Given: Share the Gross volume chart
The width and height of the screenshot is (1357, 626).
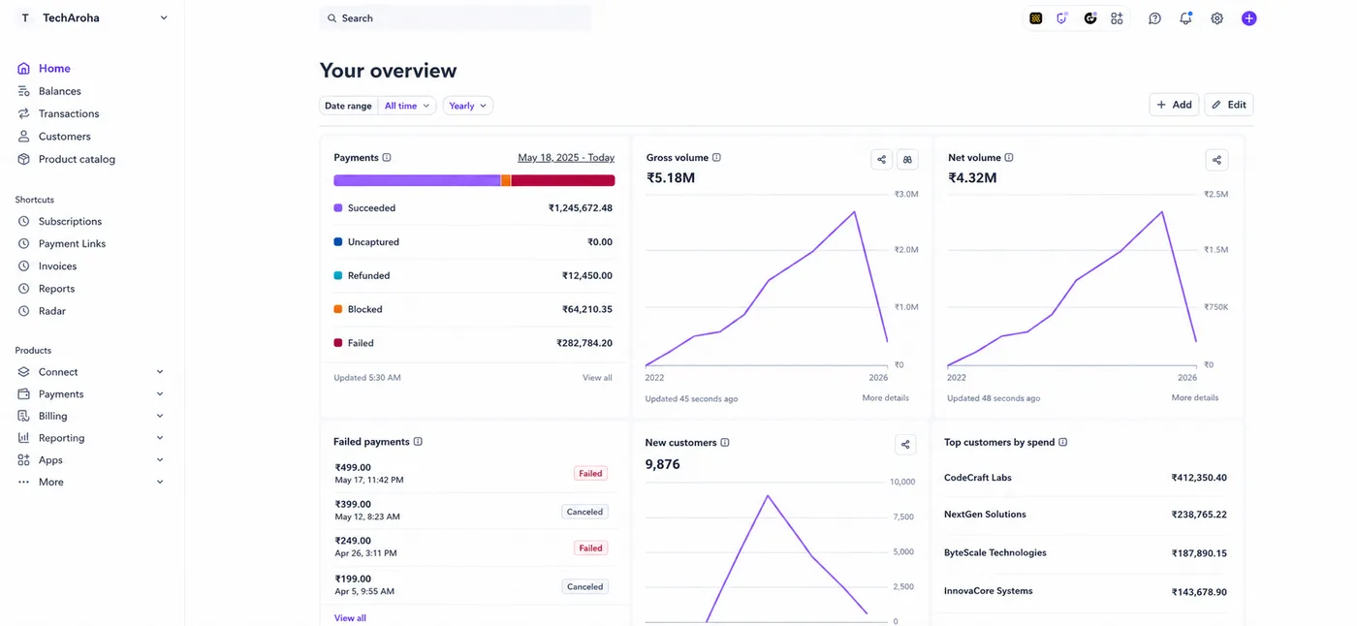Looking at the screenshot, I should (x=881, y=160).
